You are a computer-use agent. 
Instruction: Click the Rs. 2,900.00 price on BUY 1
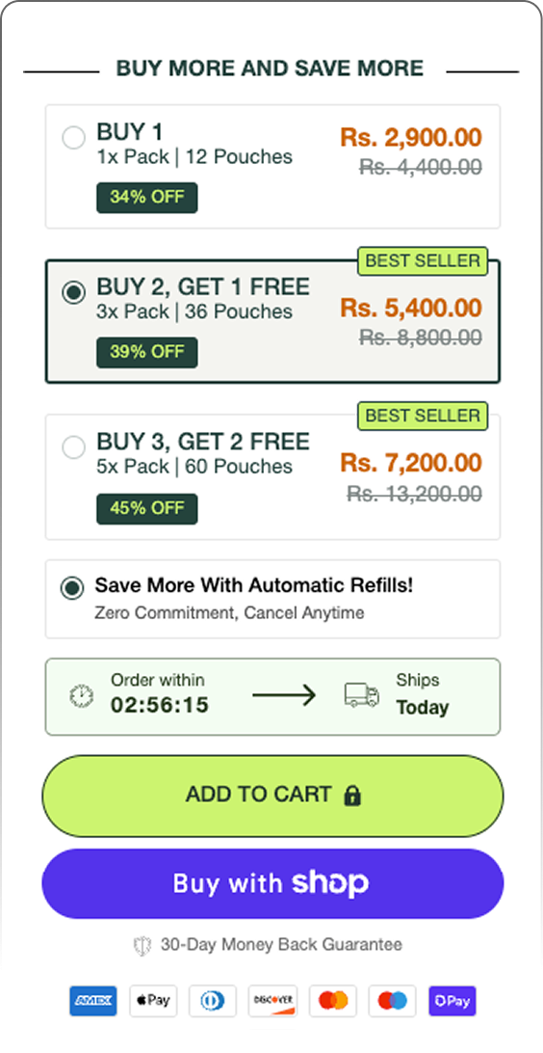coord(411,138)
